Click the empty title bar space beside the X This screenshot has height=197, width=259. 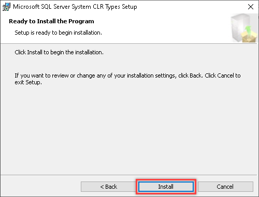tap(190, 7)
